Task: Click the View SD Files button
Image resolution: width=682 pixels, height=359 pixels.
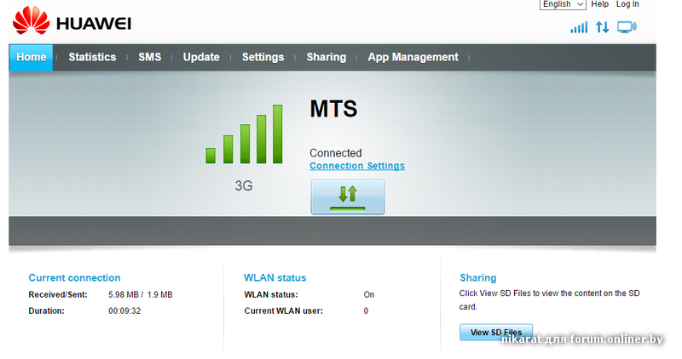Action: click(x=496, y=332)
